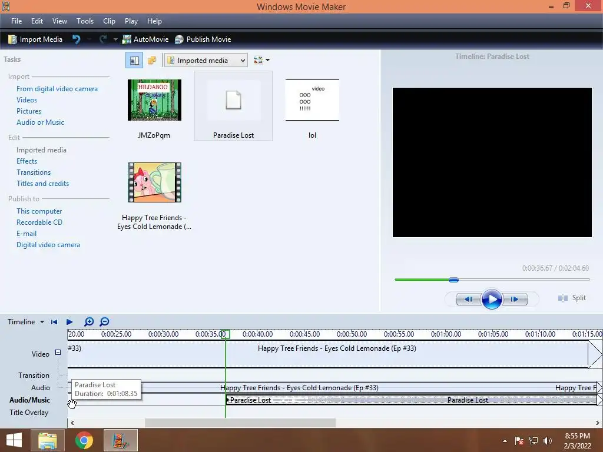Open the Views thumbnail options dropdown

(262, 61)
